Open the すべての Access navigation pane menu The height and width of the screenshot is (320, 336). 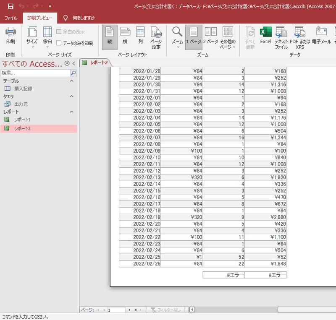tap(67, 63)
